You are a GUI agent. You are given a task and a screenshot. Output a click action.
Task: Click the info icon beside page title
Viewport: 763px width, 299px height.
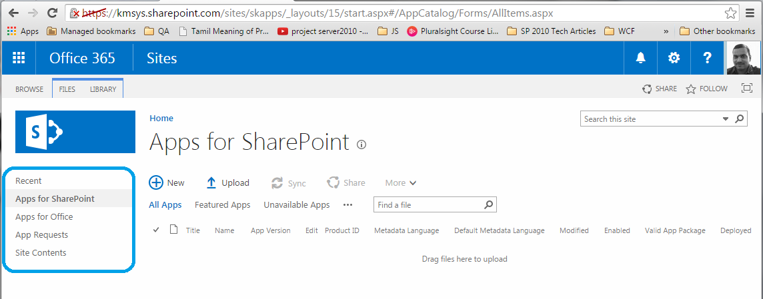click(361, 145)
